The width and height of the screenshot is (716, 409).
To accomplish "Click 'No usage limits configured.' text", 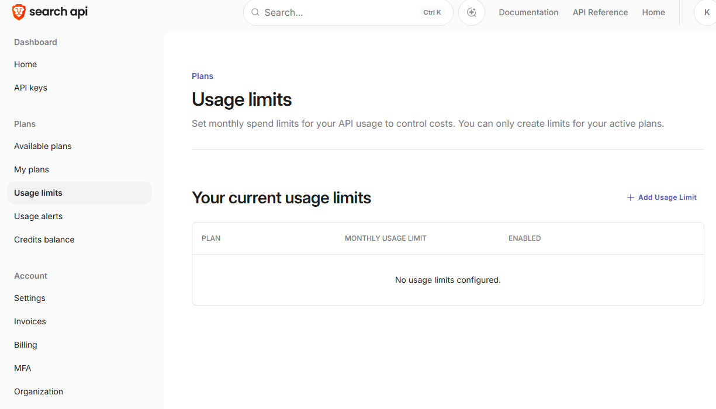I will point(448,280).
